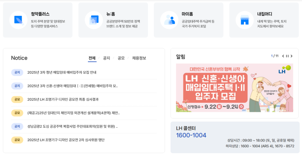This screenshot has width=302, height=157.
Task: Click the 하자상담 phone numbers text
Action: (x=260, y=146)
